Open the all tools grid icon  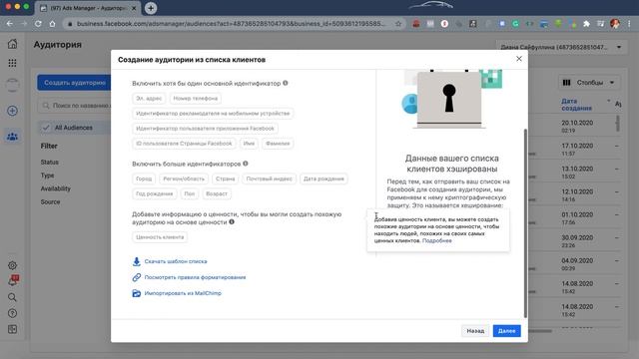pos(12,63)
